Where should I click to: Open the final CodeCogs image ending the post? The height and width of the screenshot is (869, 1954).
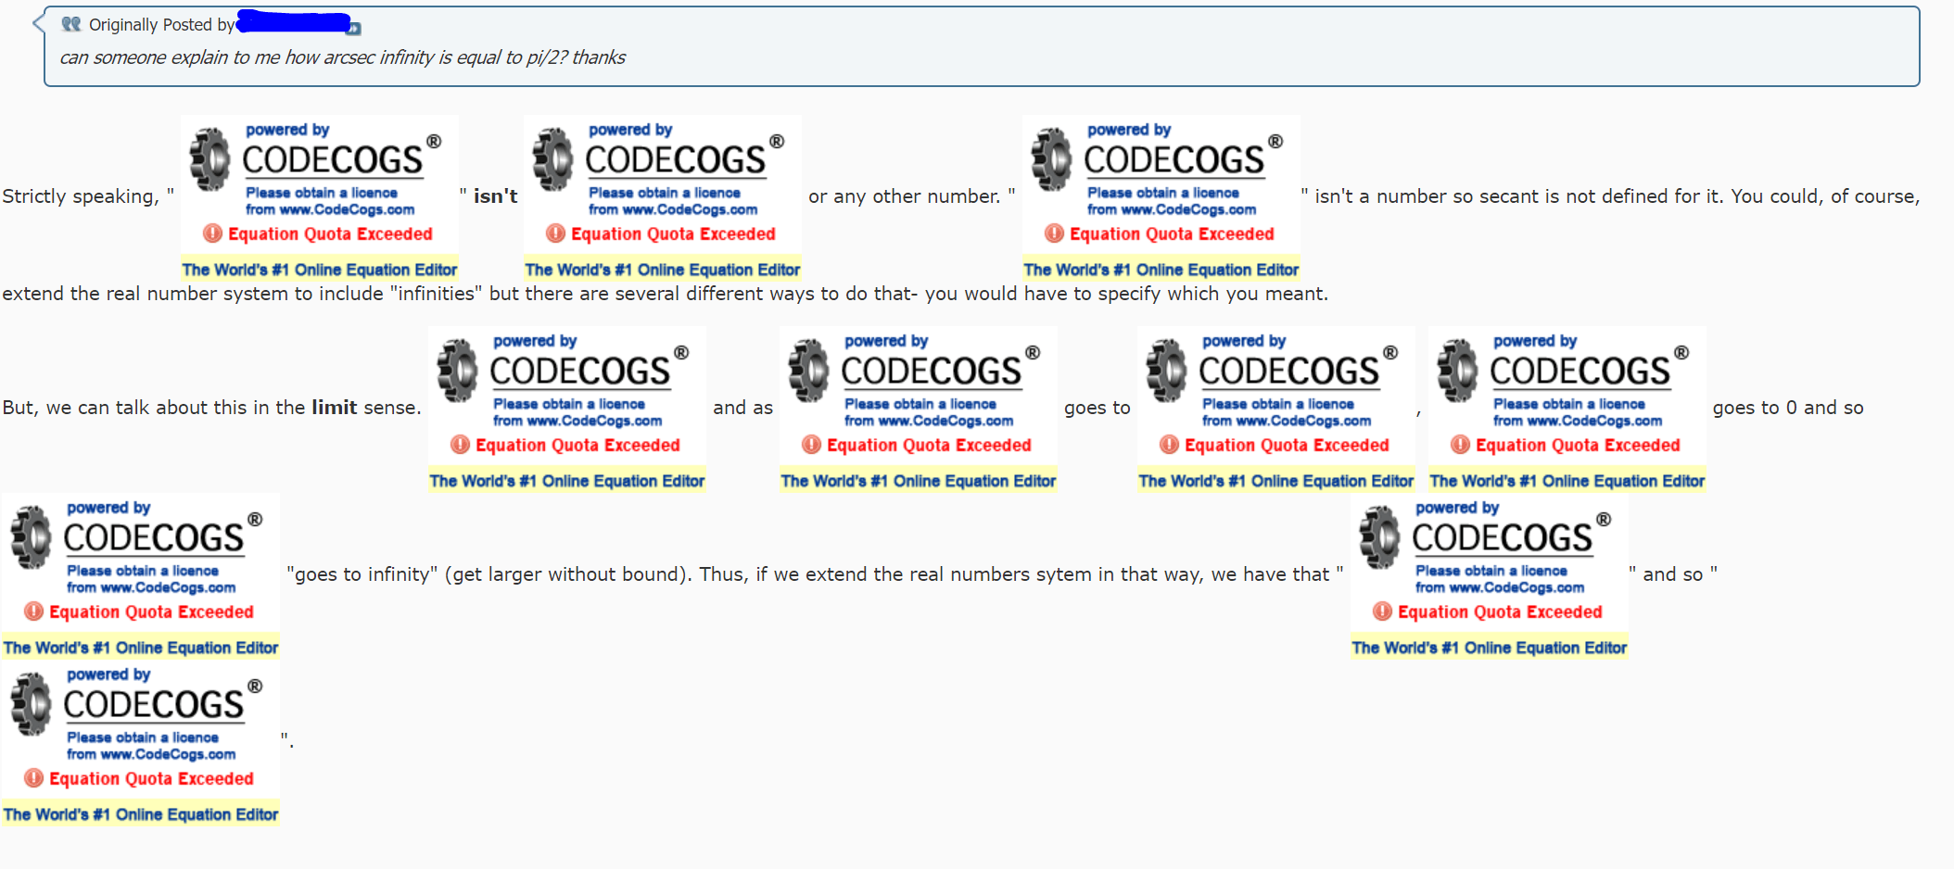141,743
